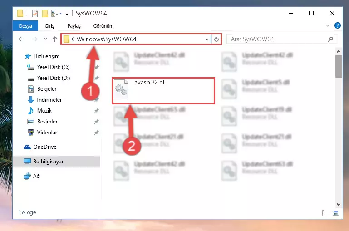Open the Explorer help icon
Viewport: 349px width, 231px height.
click(337, 25)
